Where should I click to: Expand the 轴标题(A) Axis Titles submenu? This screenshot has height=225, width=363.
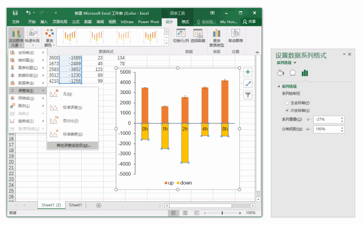click(28, 60)
